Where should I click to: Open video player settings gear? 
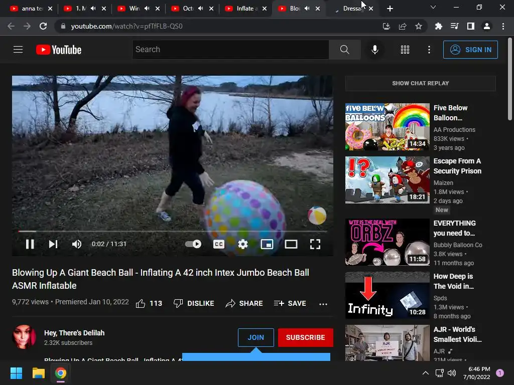(x=242, y=244)
